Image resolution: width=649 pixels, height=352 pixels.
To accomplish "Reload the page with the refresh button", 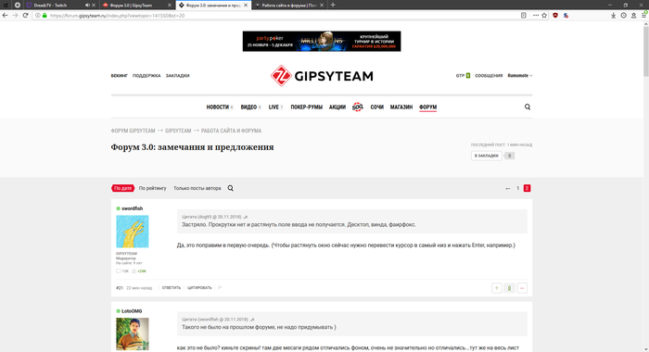I will pyautogui.click(x=25, y=16).
